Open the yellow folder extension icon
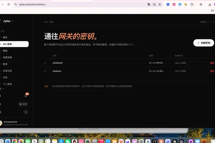Screen dimensions: 215x143 coord(186,4)
